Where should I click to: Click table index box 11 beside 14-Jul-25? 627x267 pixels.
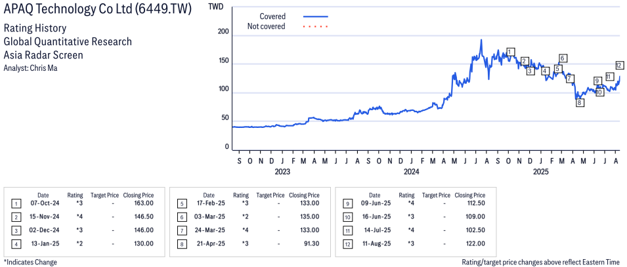347,230
